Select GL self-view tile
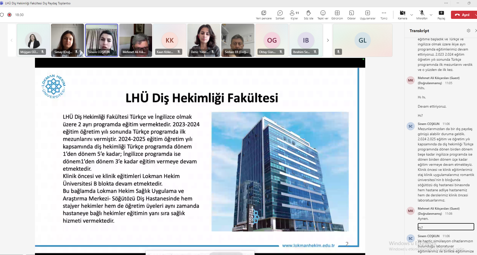 coord(363,40)
